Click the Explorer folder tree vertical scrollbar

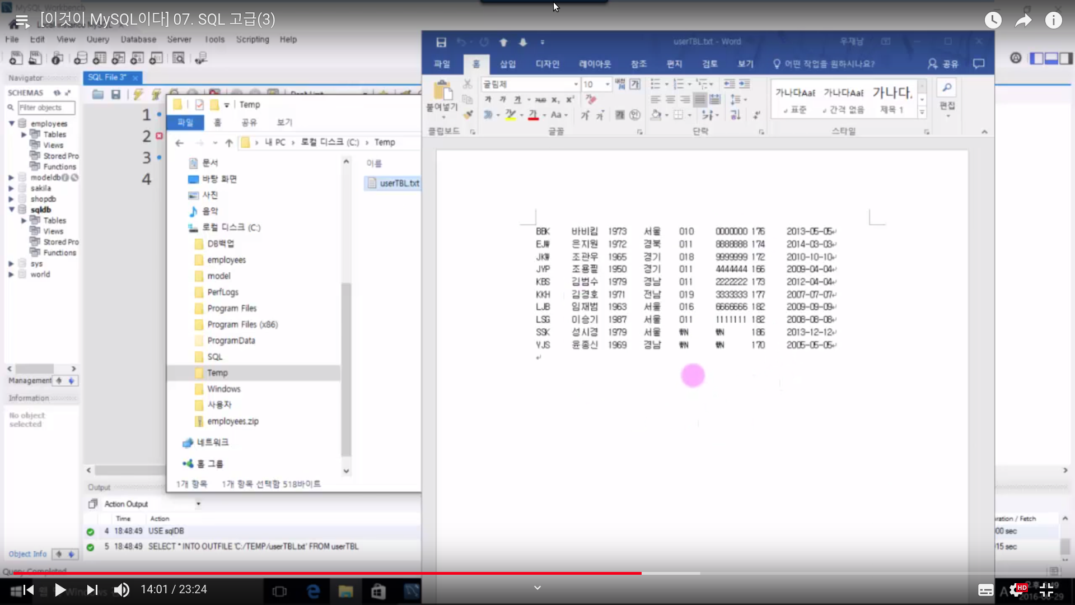click(x=346, y=370)
